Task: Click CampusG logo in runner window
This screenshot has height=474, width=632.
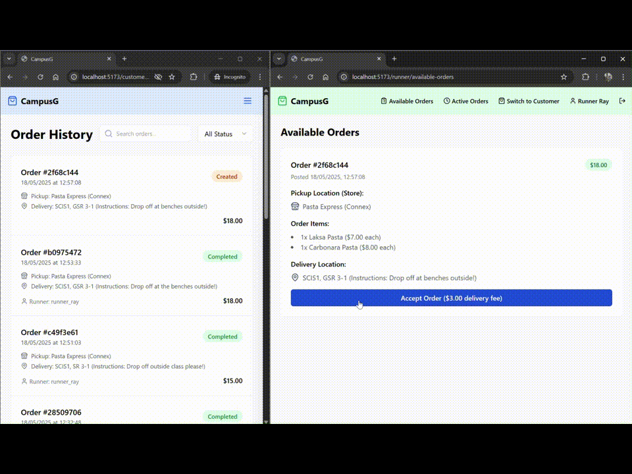Action: coord(303,101)
